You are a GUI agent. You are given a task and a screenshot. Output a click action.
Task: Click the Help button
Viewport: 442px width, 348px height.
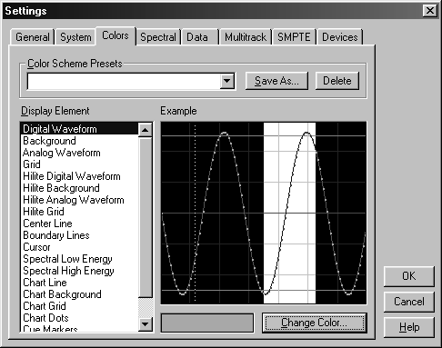409,327
